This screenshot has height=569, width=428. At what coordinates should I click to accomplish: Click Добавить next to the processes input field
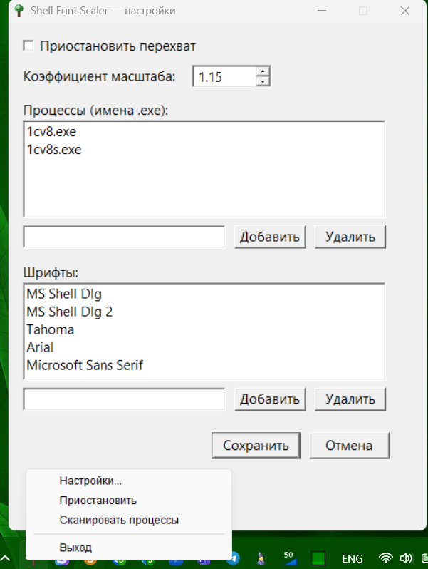tap(270, 237)
